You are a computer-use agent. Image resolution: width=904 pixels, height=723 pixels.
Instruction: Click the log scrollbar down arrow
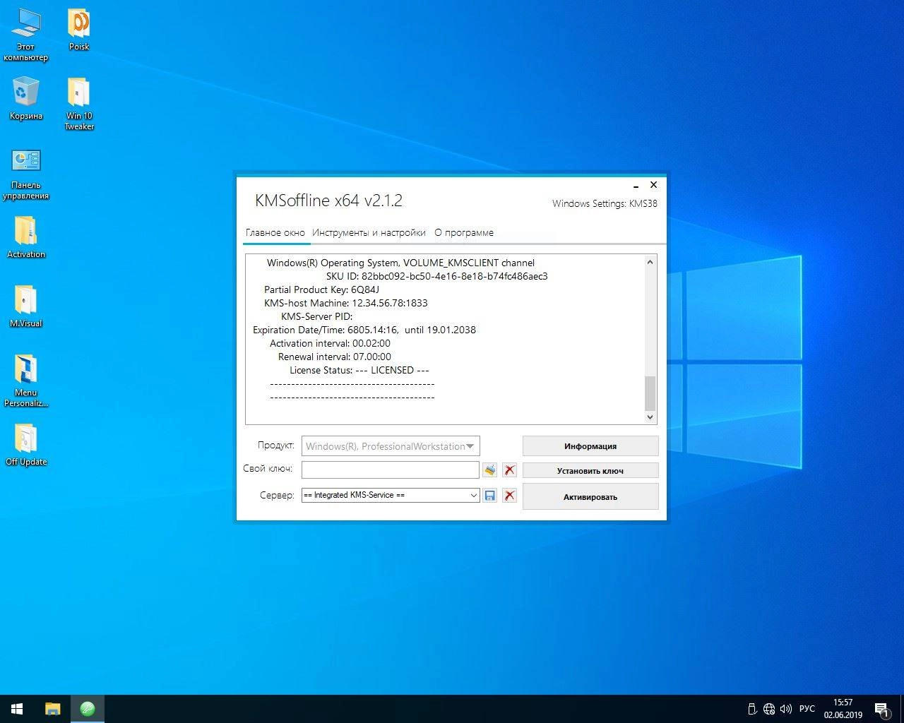[x=650, y=417]
